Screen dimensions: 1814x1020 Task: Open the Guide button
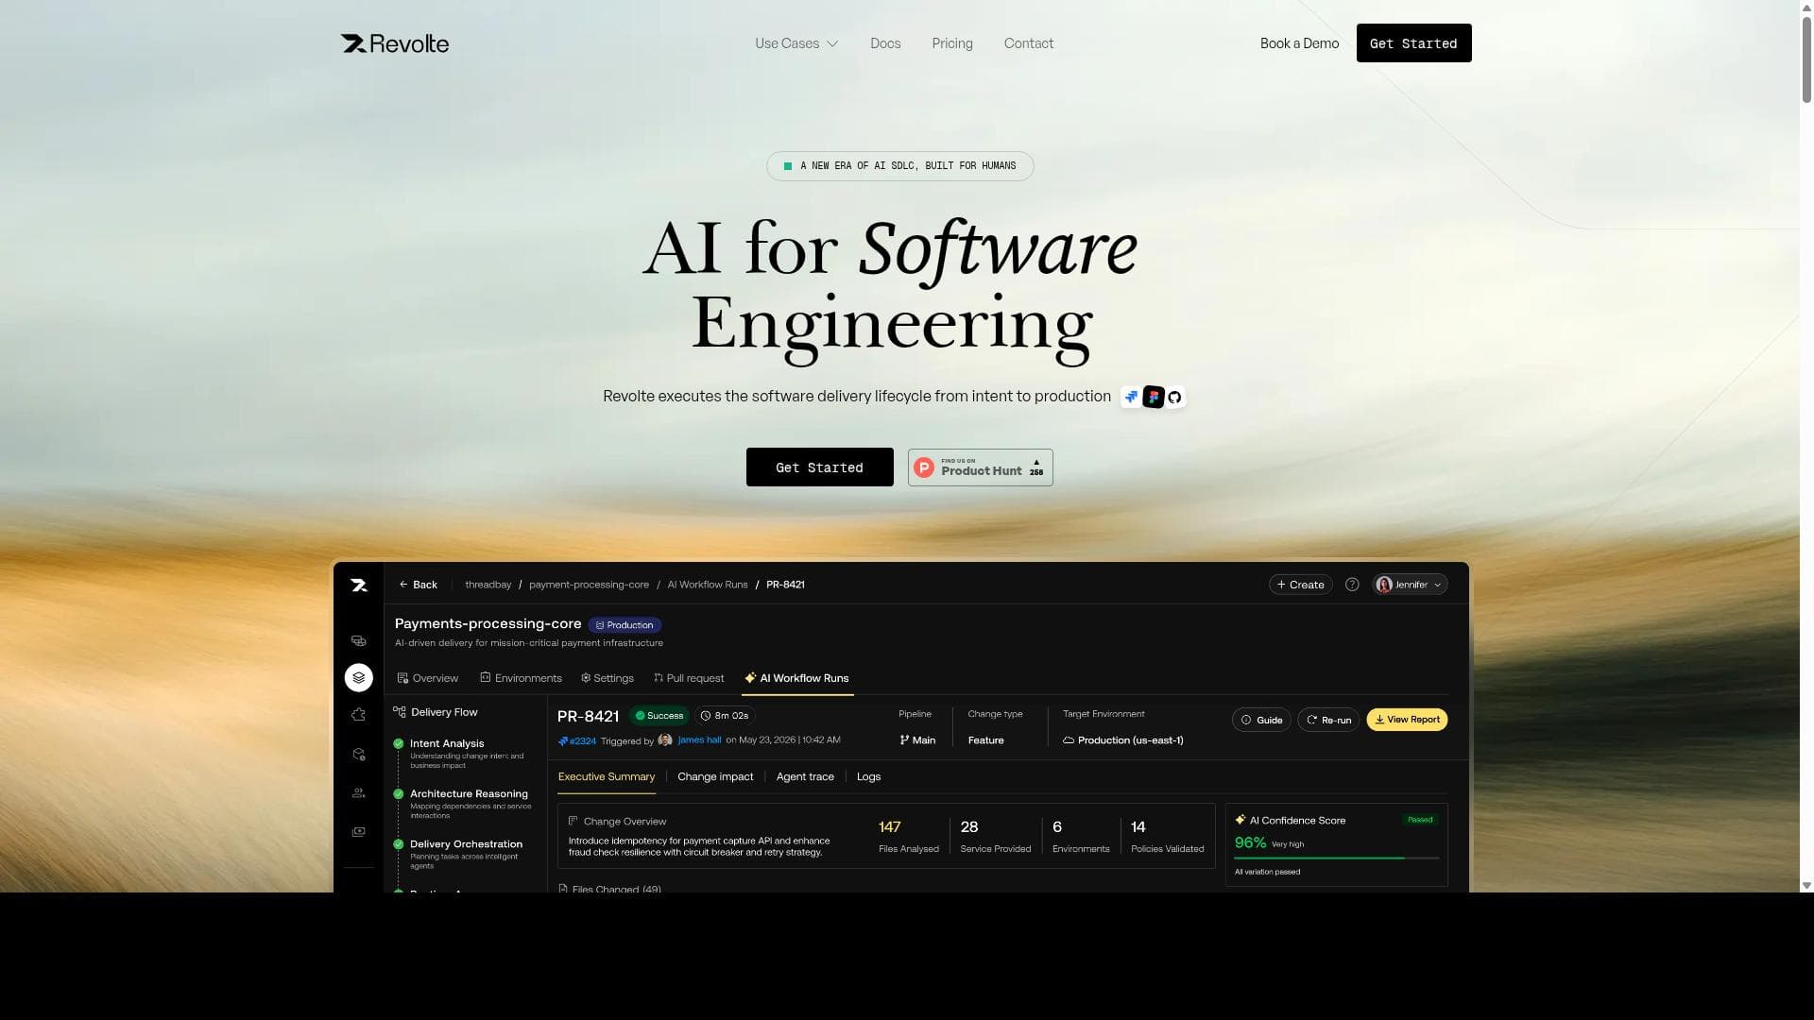click(x=1261, y=720)
